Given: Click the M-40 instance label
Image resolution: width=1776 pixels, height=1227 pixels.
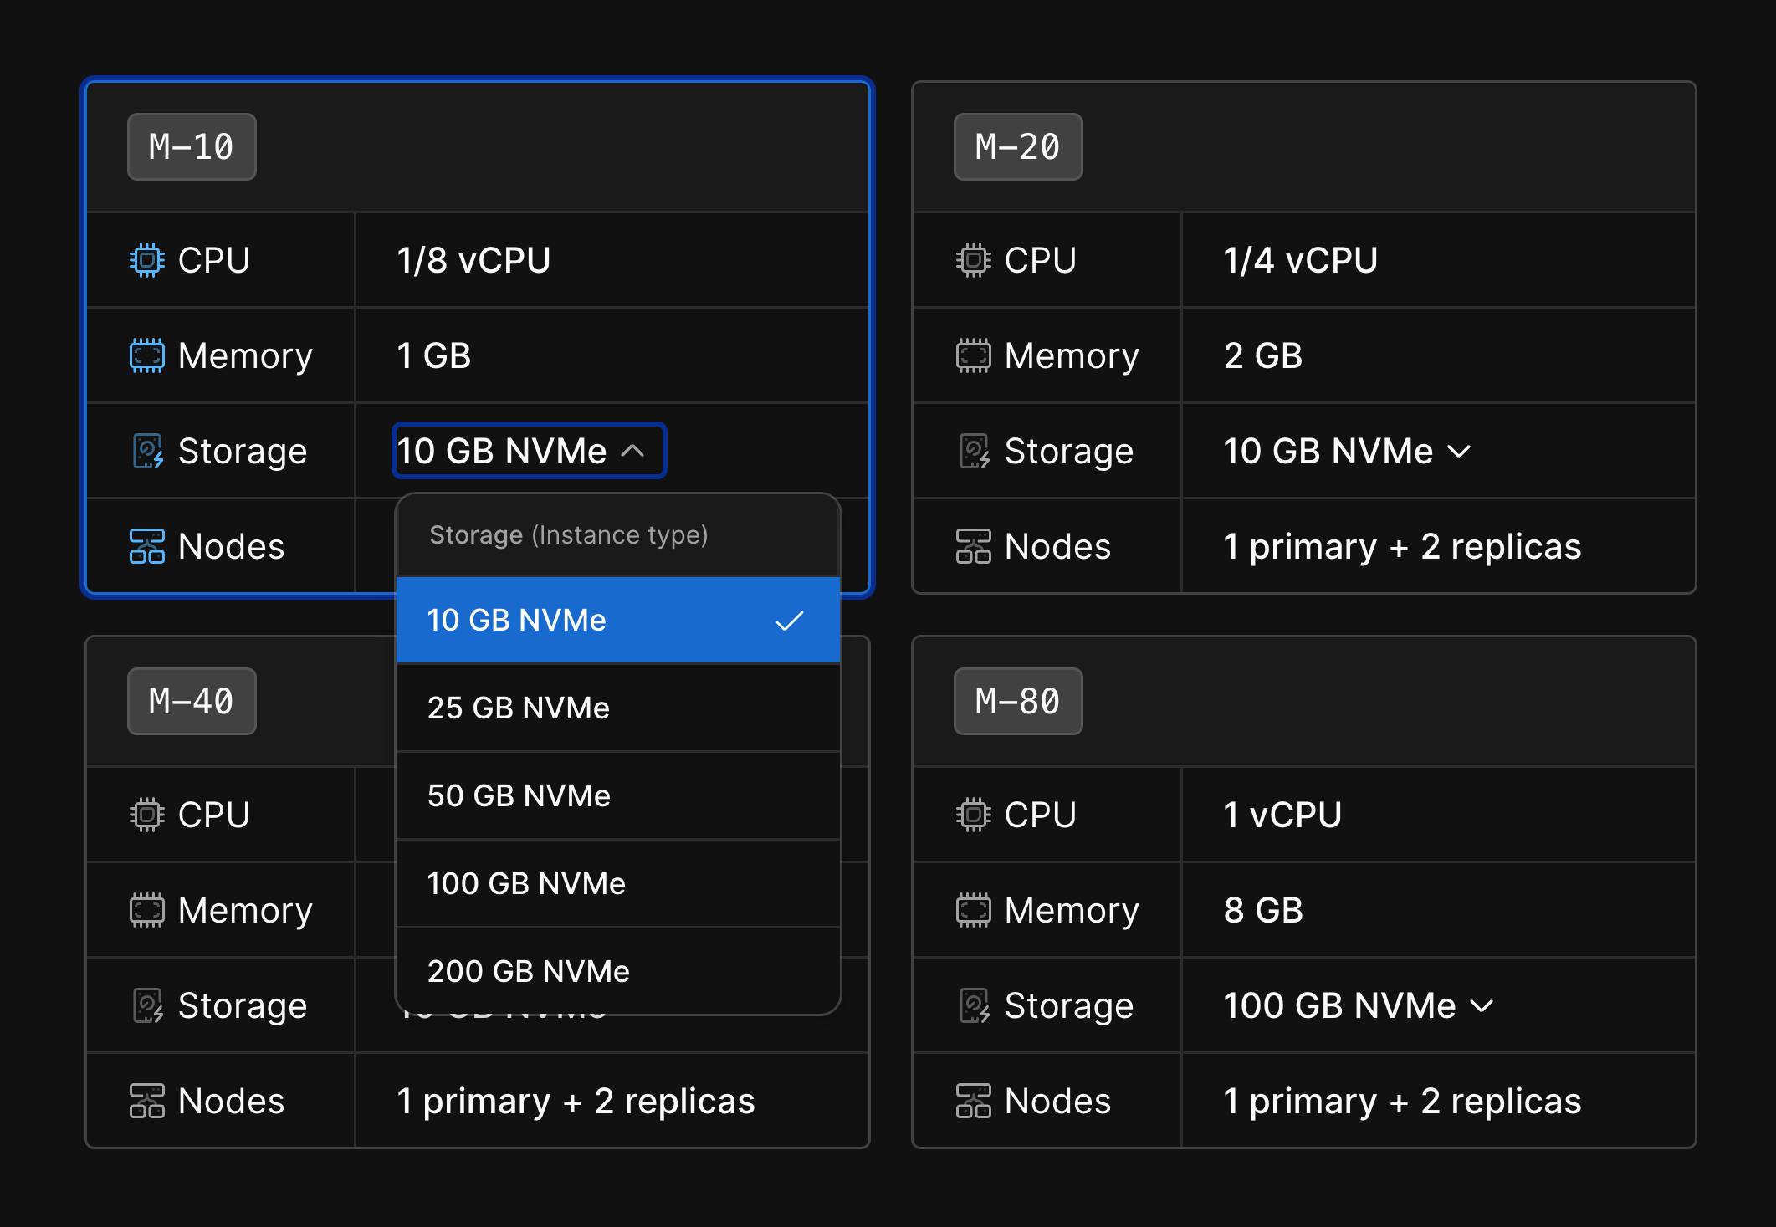Looking at the screenshot, I should [191, 701].
